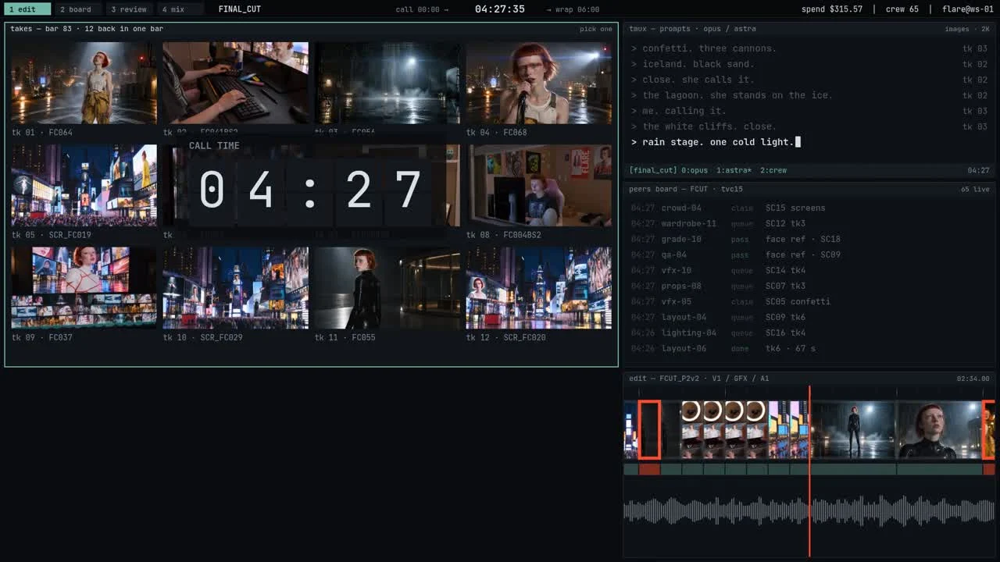
Task: Click peers row 'layout-06' done tk6
Action: point(809,348)
